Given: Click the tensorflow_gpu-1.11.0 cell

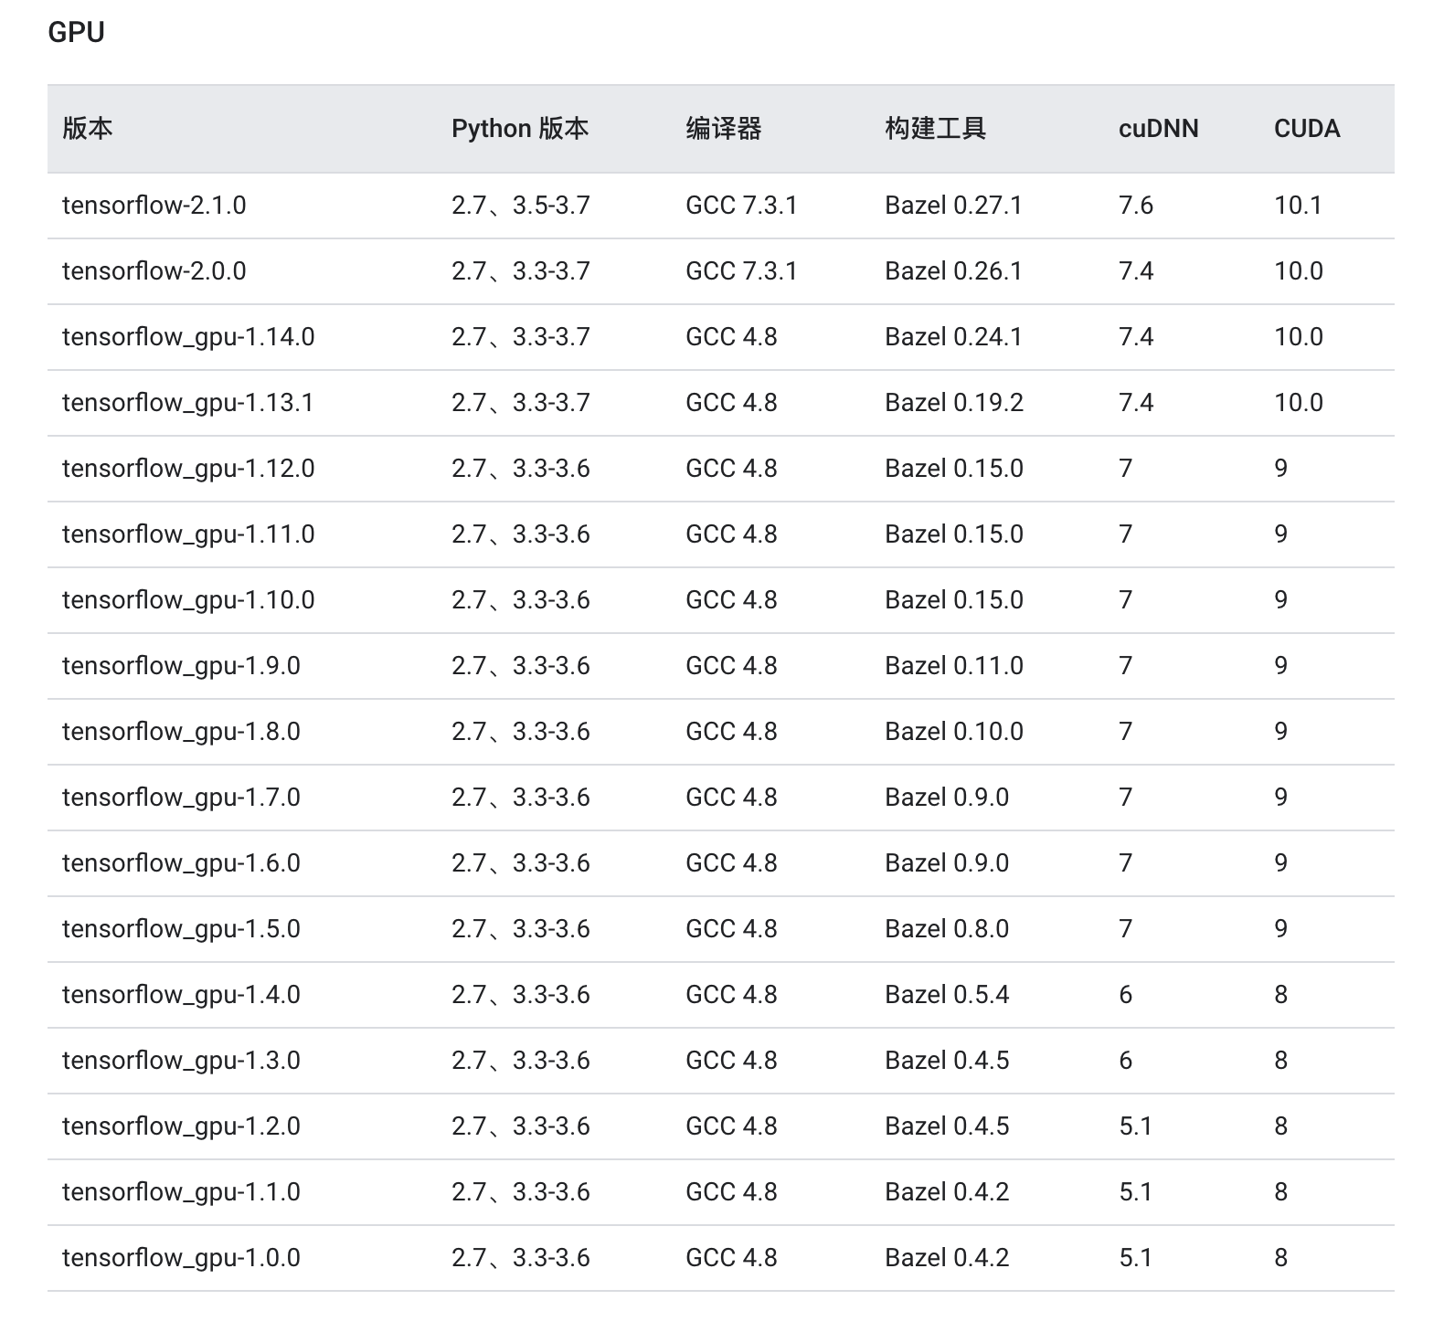Looking at the screenshot, I should (188, 534).
